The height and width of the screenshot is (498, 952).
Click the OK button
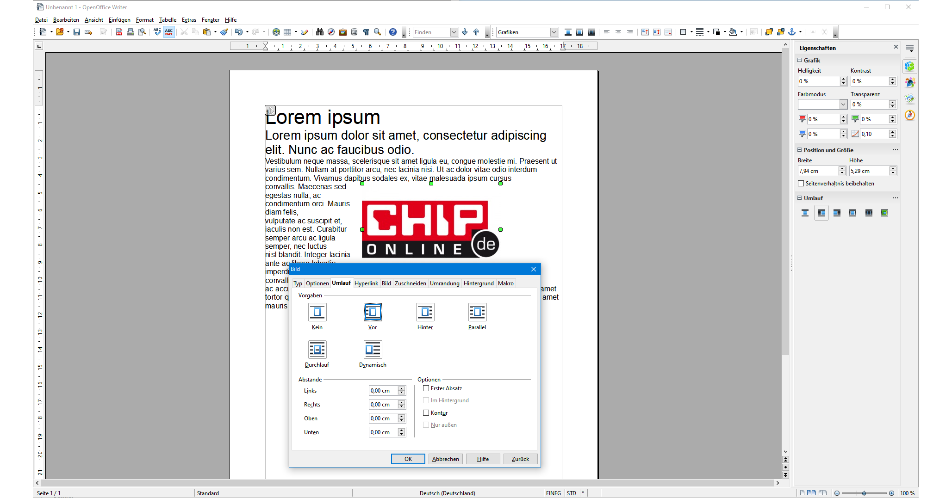408,459
